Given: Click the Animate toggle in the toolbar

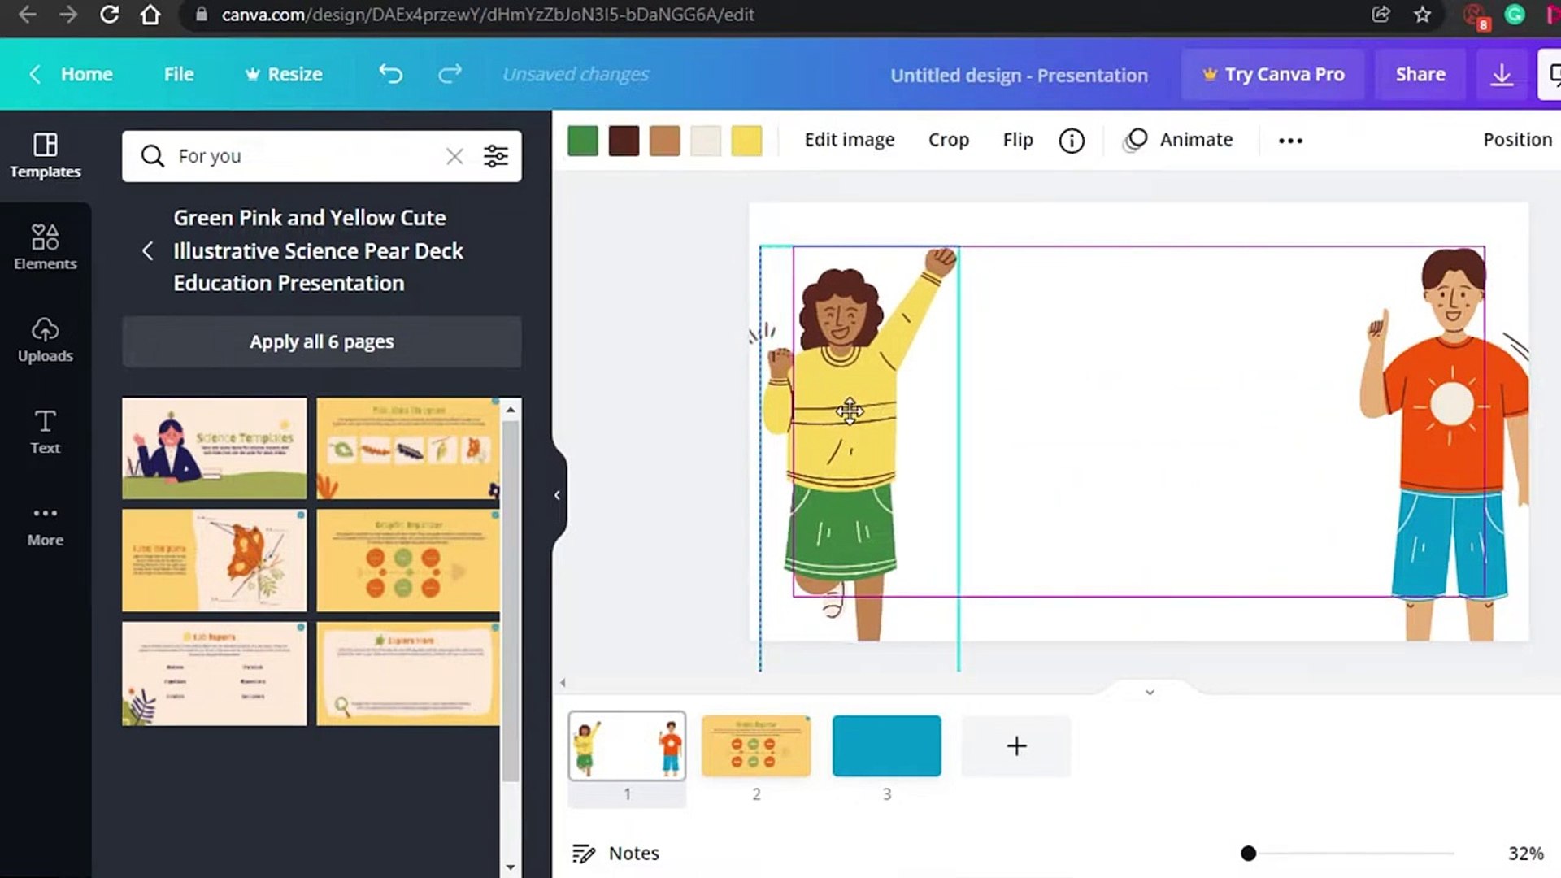Looking at the screenshot, I should point(1178,140).
